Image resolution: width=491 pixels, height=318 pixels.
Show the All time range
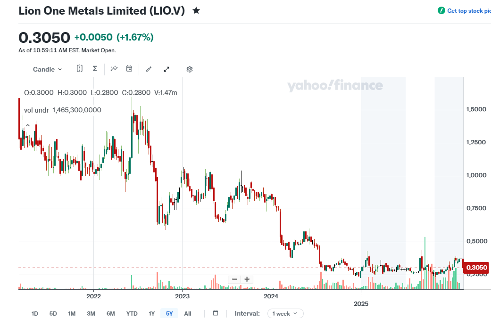click(188, 313)
